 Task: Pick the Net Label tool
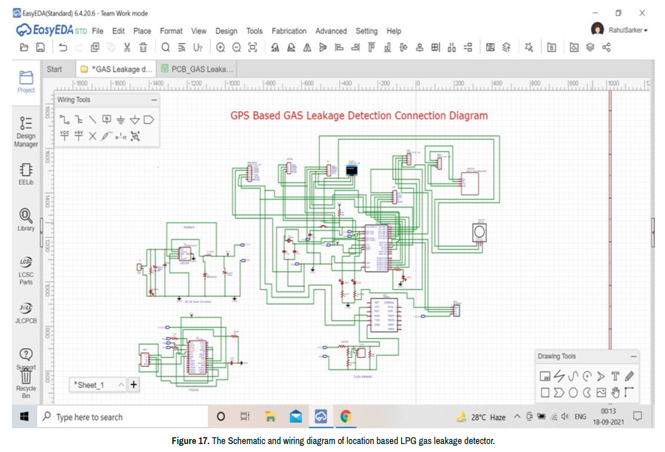(106, 120)
